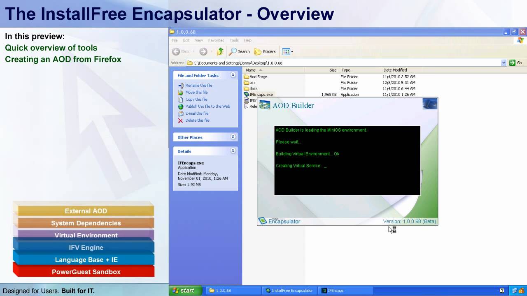This screenshot has width=527, height=296.
Task: Click the Version 1.0.0.68 (Beta) text
Action: click(x=409, y=222)
